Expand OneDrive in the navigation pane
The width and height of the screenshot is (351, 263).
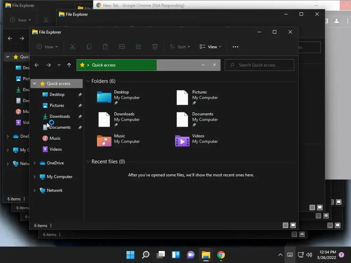click(35, 163)
